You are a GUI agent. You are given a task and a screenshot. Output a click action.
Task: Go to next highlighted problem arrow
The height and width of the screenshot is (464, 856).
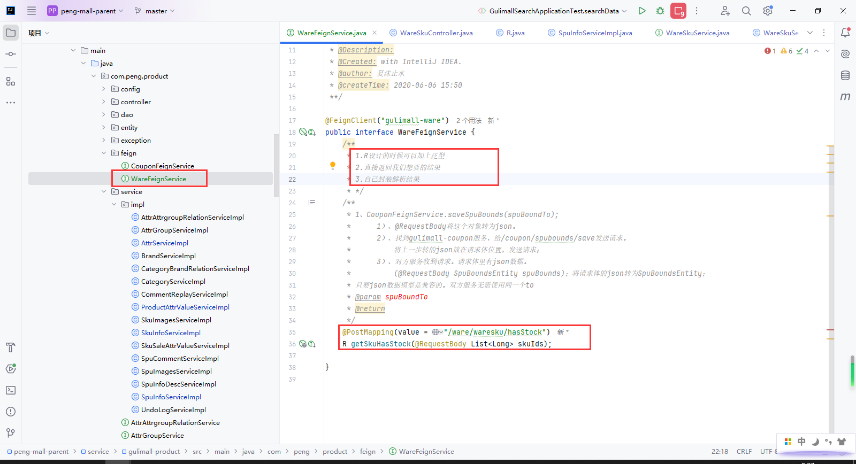828,51
